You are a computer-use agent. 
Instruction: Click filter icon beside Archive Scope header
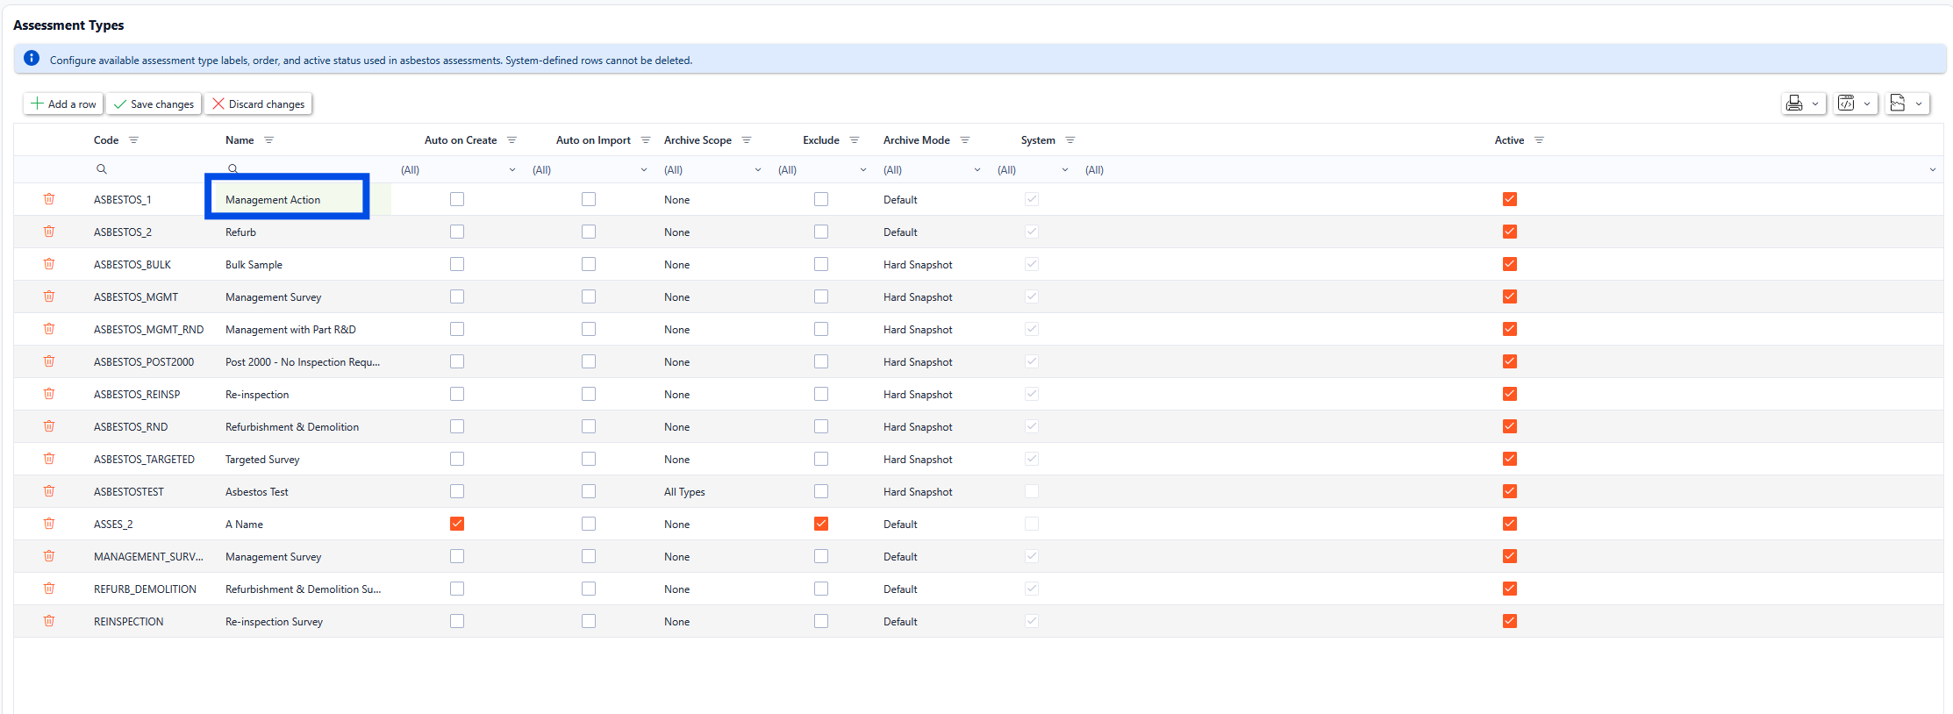[747, 140]
